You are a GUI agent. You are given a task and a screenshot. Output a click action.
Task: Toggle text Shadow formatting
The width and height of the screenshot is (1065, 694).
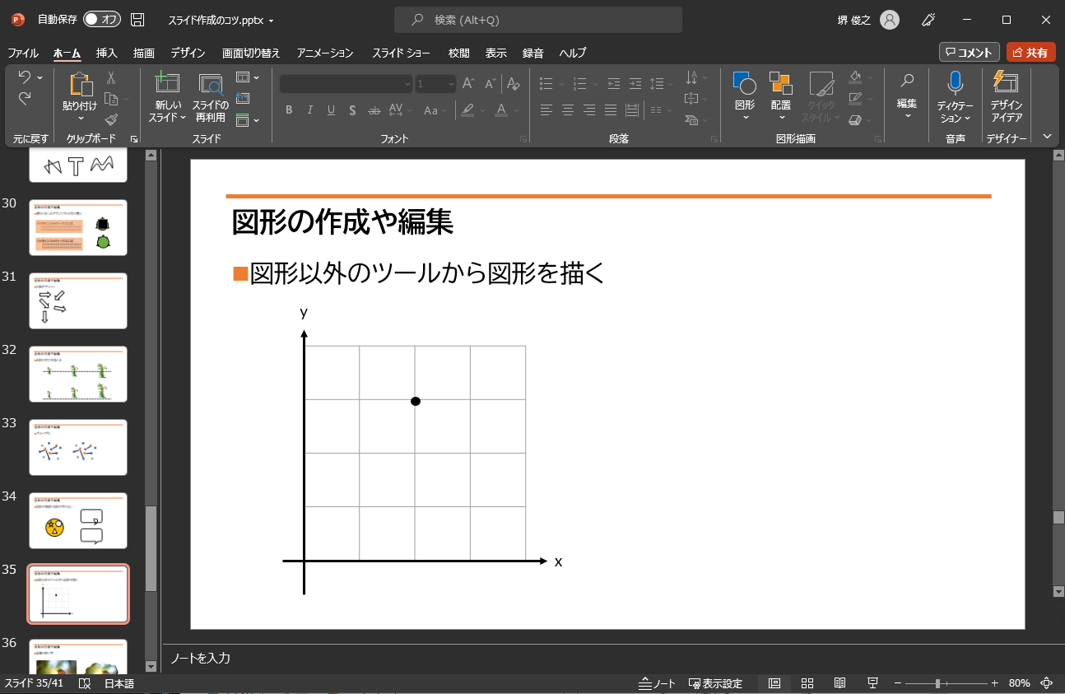pos(352,109)
